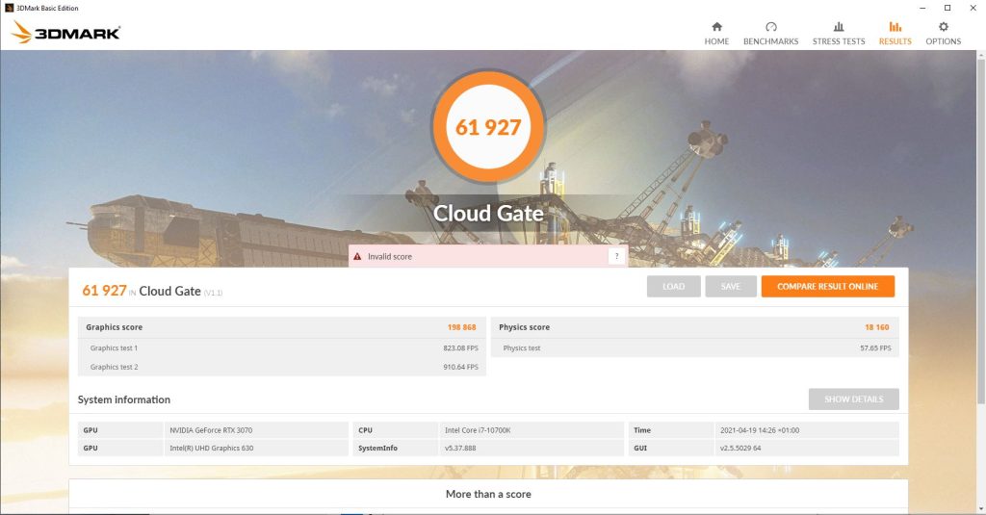986x515 pixels.
Task: Click the Physics test row label
Action: [521, 348]
